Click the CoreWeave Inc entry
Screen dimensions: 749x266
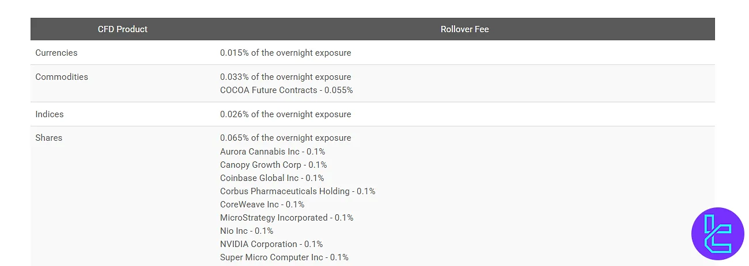point(262,205)
